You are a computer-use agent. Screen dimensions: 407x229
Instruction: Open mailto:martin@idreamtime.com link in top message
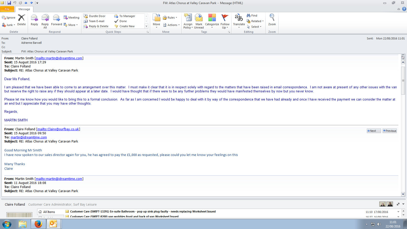59,58
